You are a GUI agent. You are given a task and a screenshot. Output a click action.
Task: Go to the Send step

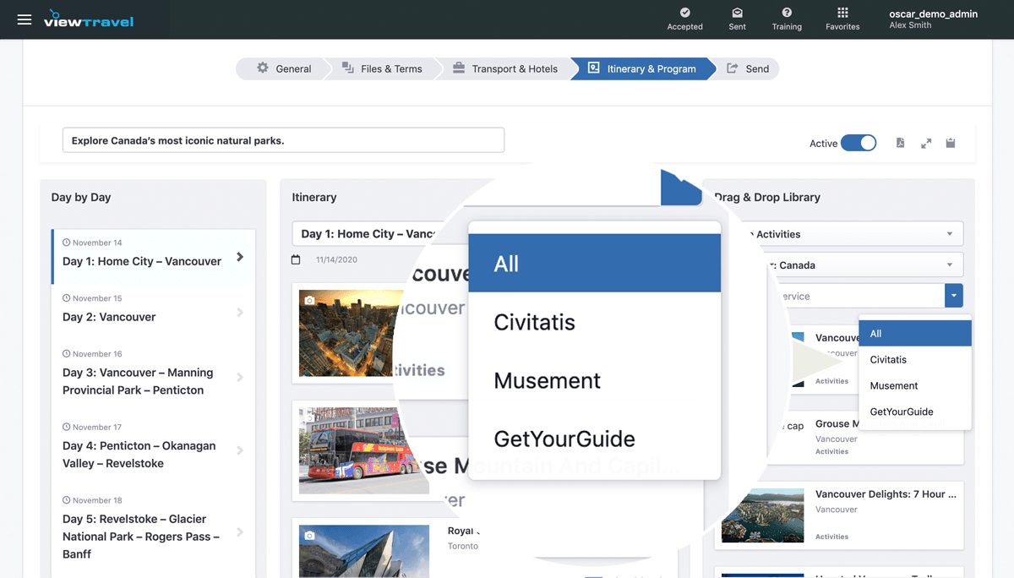[x=748, y=68]
